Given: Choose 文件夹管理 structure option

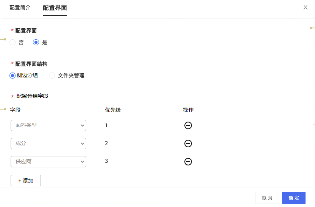Looking at the screenshot, I should [52, 76].
